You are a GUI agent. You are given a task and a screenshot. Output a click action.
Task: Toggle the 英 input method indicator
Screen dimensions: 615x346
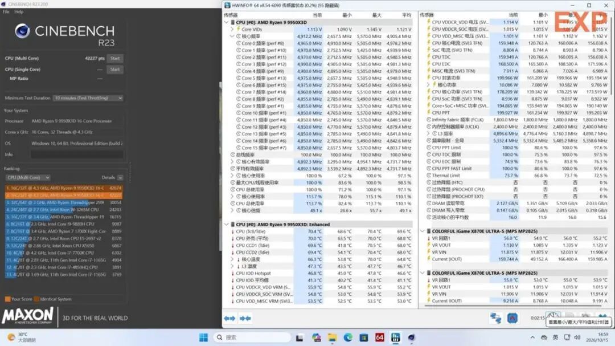pos(555,337)
